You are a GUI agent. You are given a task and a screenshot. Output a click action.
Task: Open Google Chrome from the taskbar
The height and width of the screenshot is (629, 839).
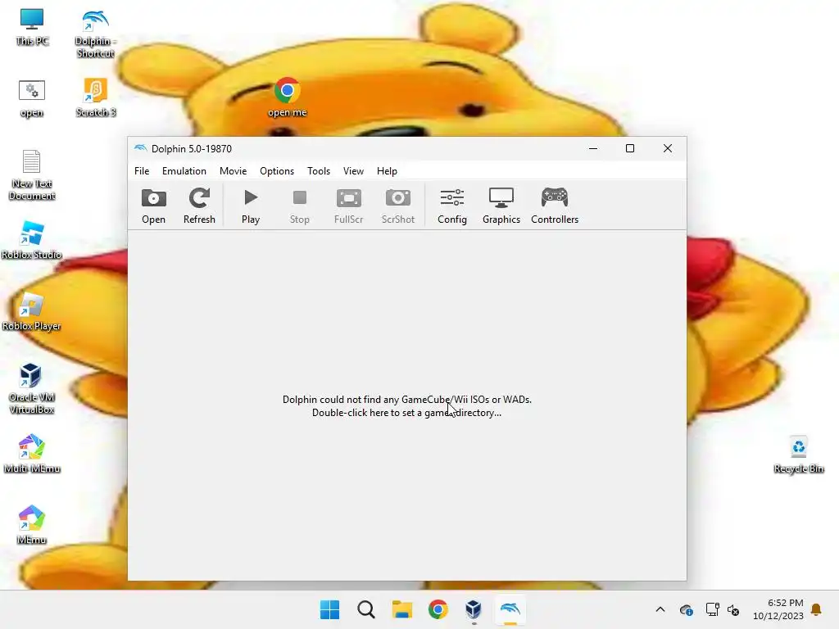click(x=438, y=609)
